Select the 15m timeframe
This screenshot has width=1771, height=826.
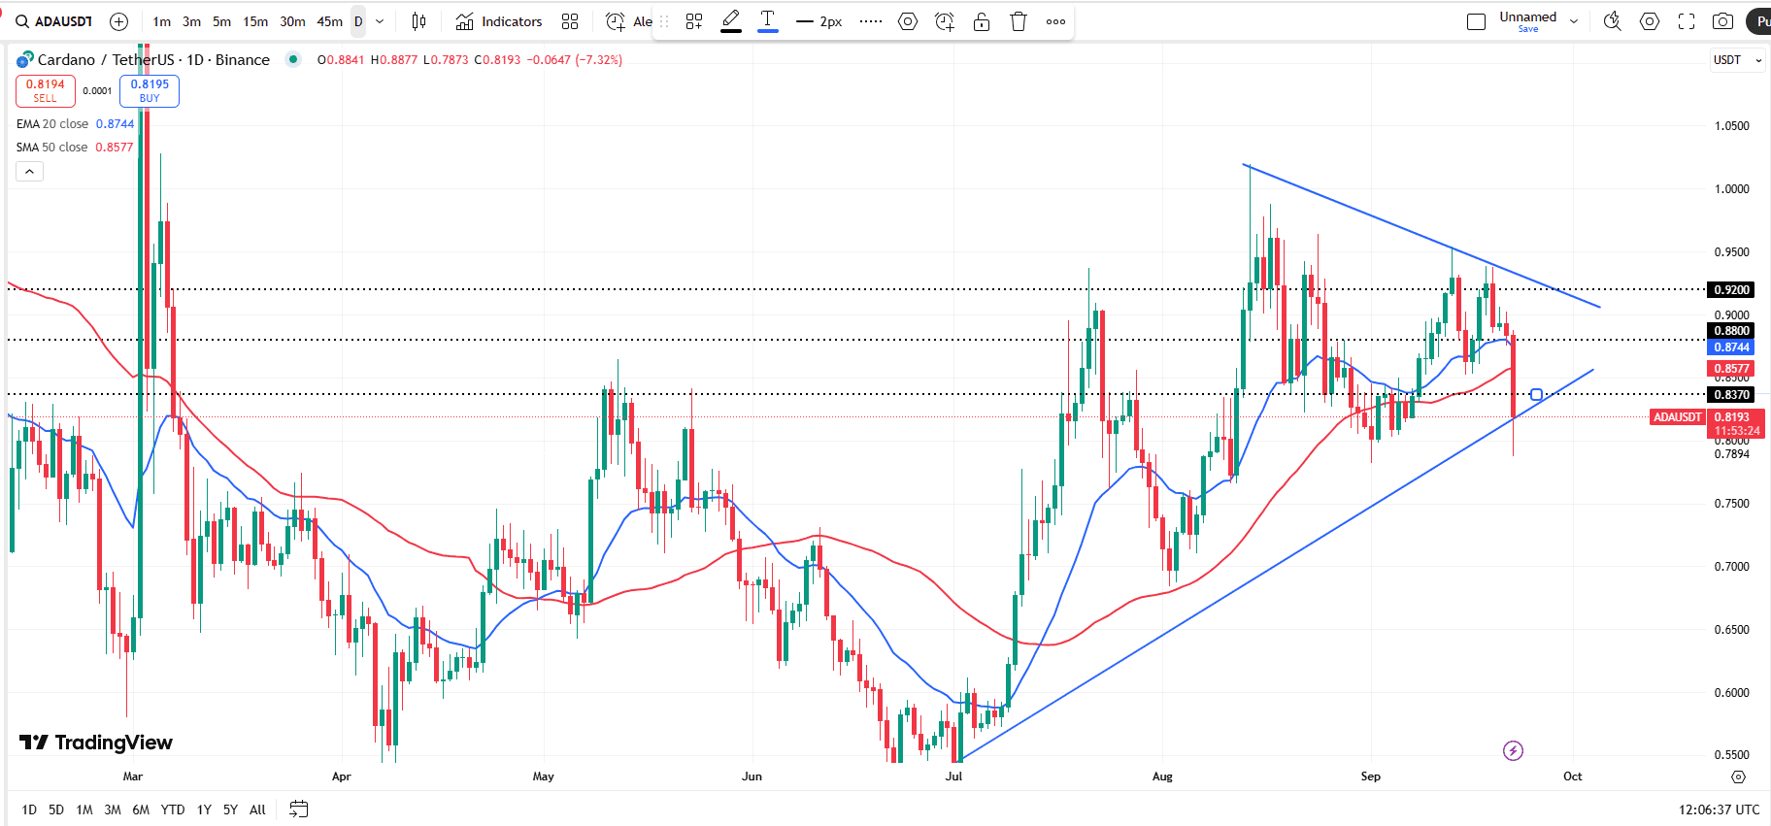(x=255, y=21)
